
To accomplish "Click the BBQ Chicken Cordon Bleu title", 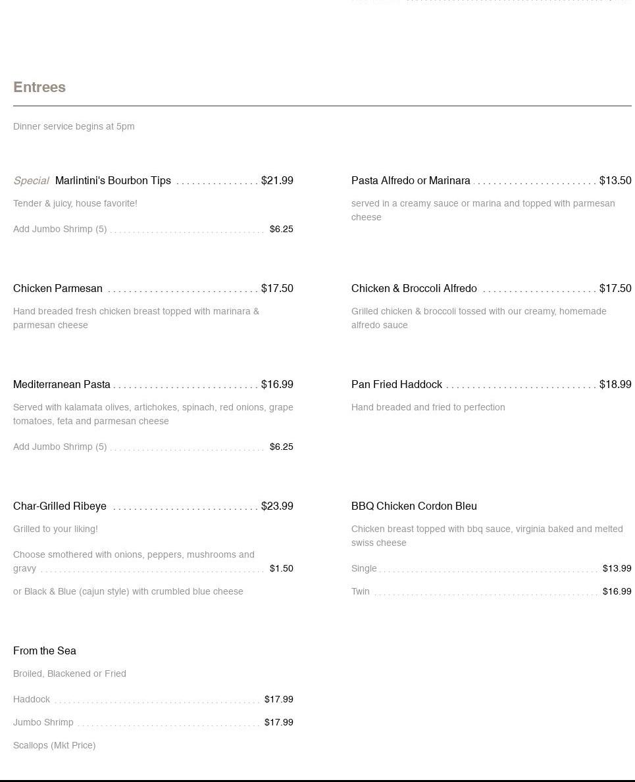I will coord(414,506).
